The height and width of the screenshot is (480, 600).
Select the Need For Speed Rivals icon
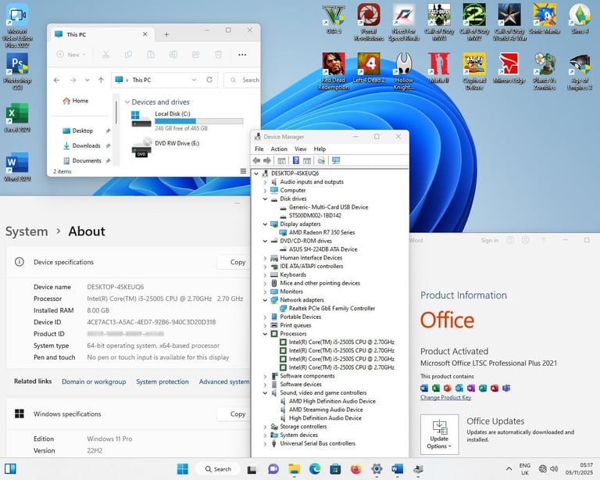pyautogui.click(x=404, y=22)
